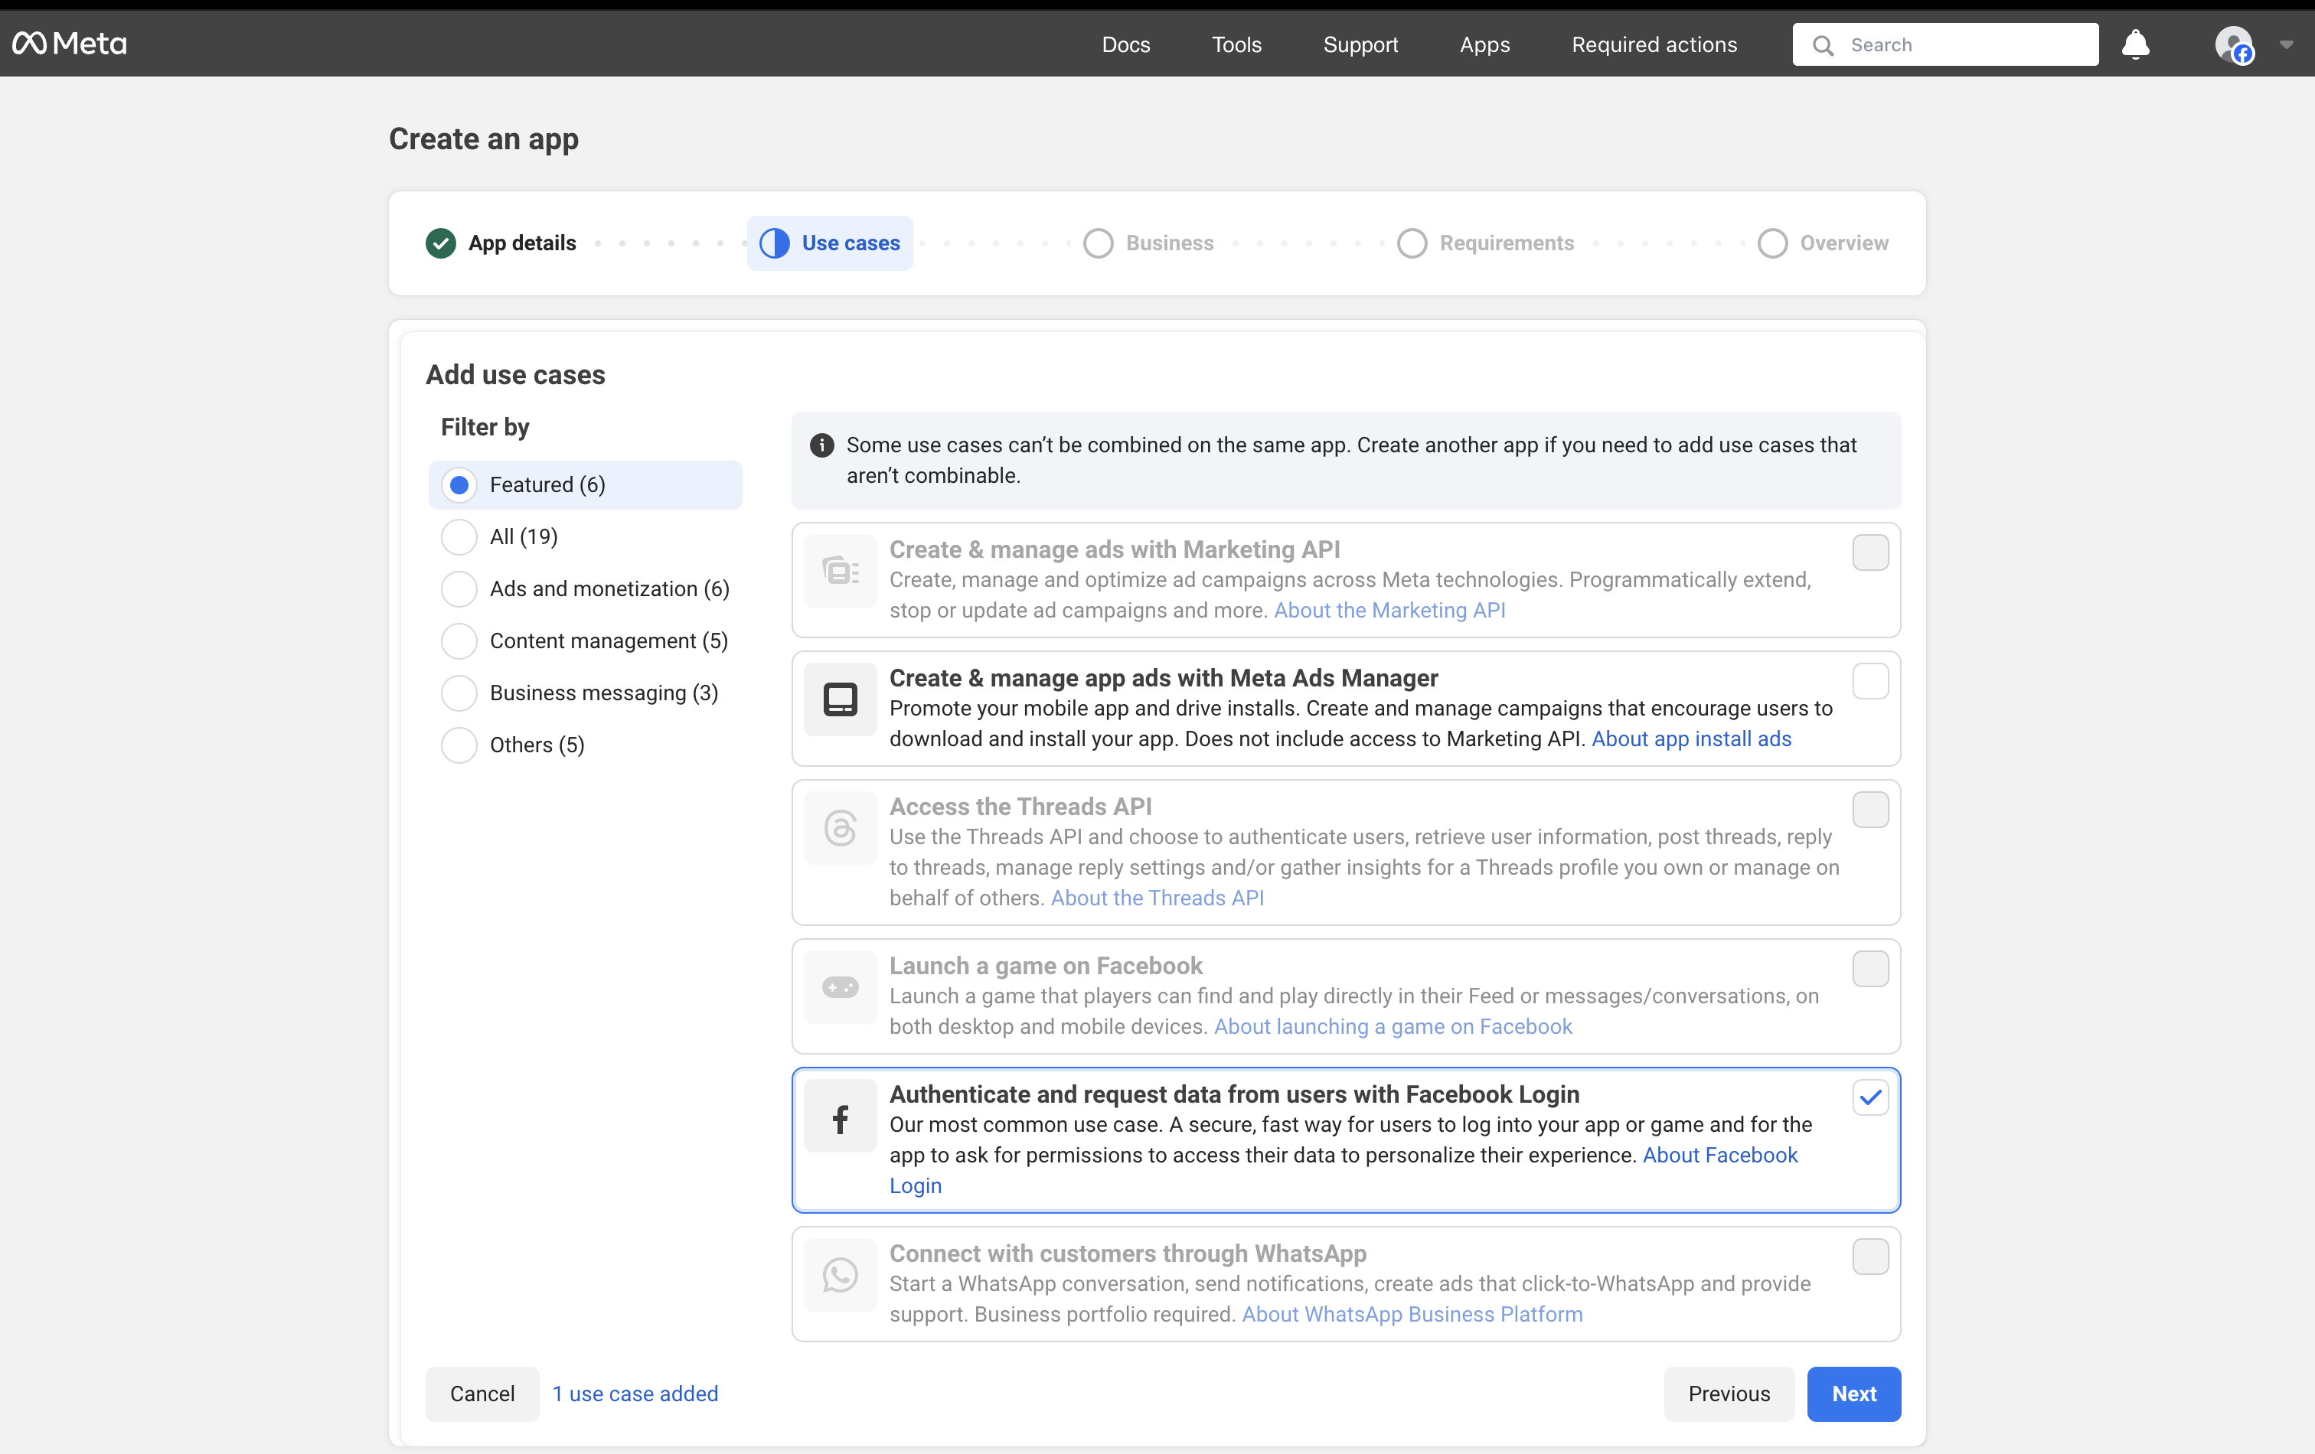This screenshot has height=1454, width=2315.
Task: Uncheck the Facebook Login use case checkbox
Action: click(1870, 1097)
